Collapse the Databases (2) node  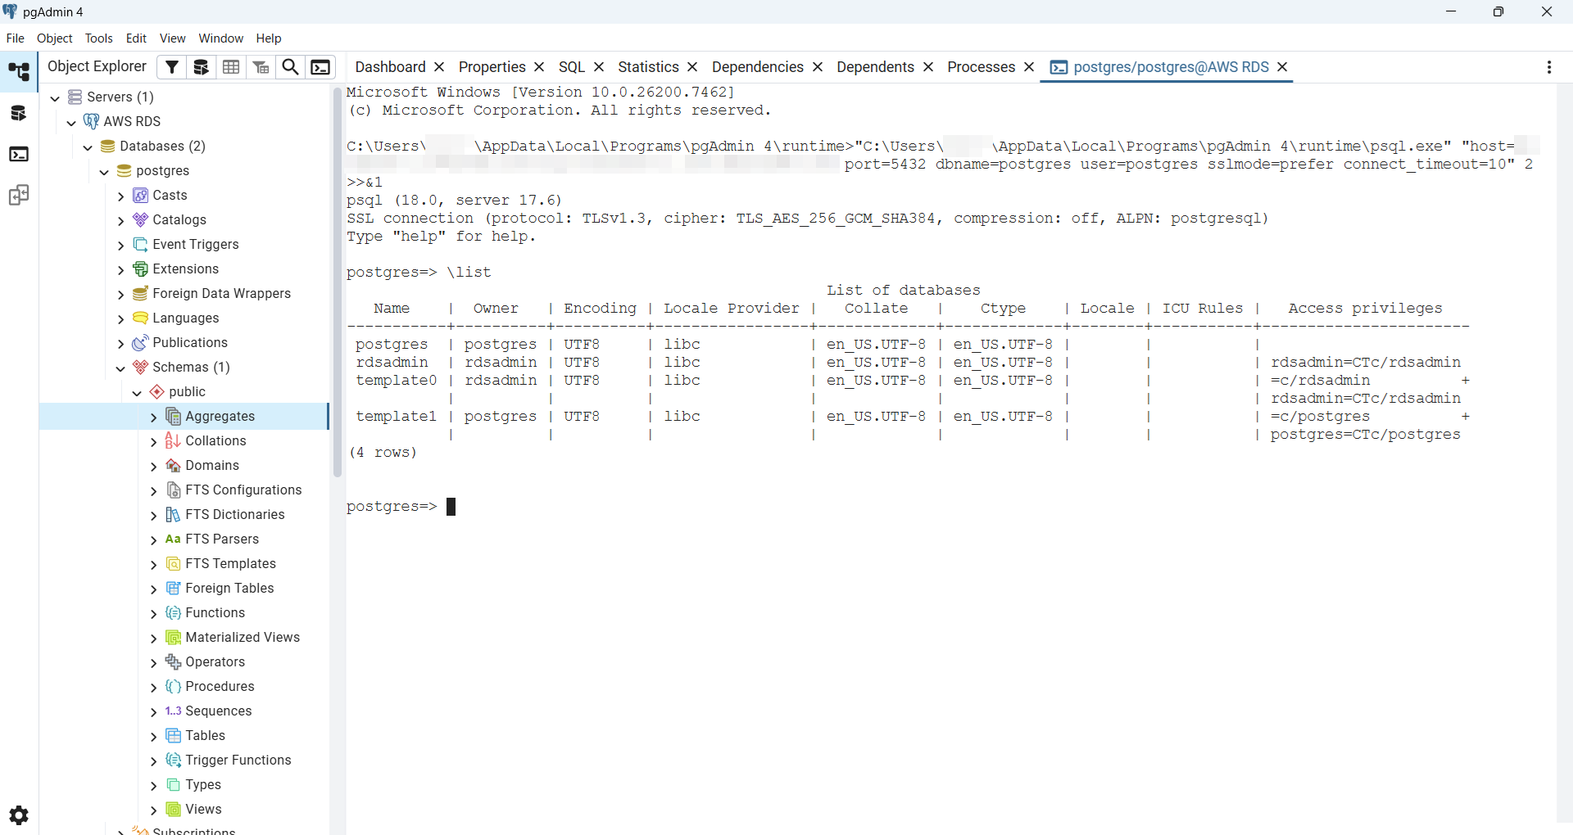[x=88, y=147]
